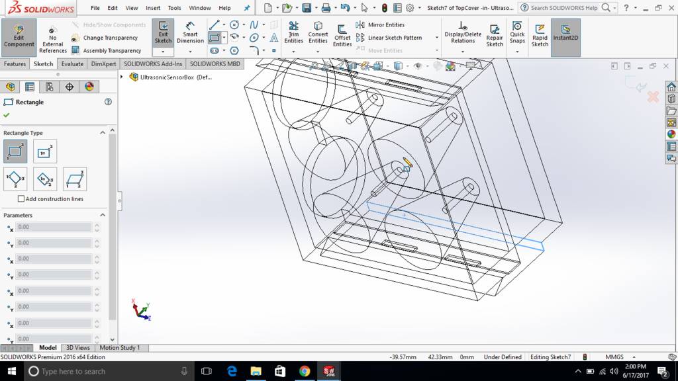Choose Mirror Entities
This screenshot has height=381, width=678.
pyautogui.click(x=381, y=25)
